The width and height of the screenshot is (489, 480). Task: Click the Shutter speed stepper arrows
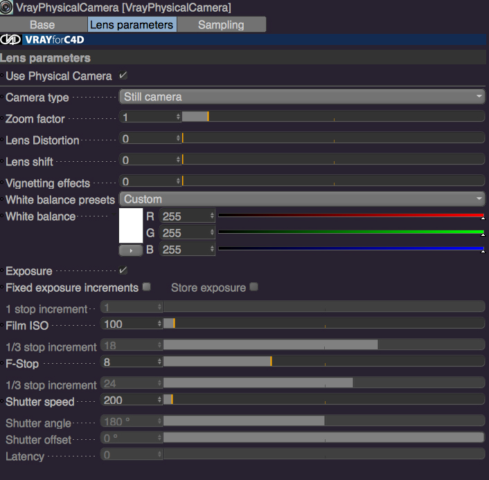[x=159, y=400]
